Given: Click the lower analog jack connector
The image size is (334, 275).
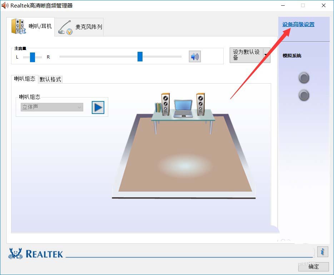Looking at the screenshot, I should (x=304, y=95).
